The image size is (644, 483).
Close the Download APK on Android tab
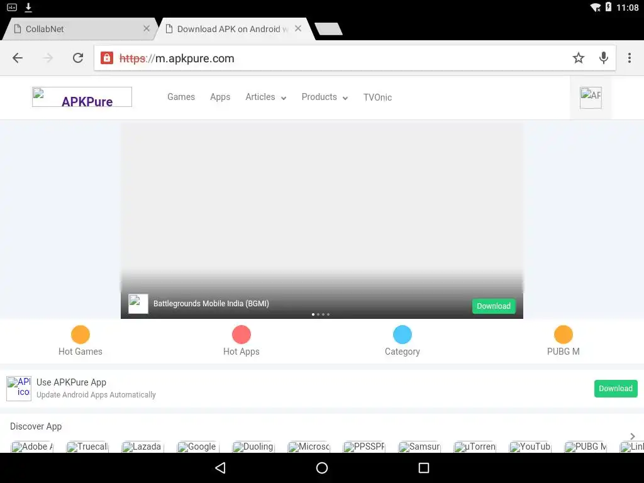click(298, 28)
